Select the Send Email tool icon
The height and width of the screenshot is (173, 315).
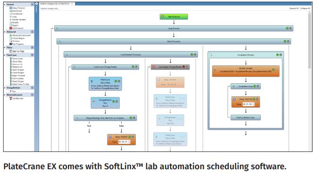tap(11, 11)
